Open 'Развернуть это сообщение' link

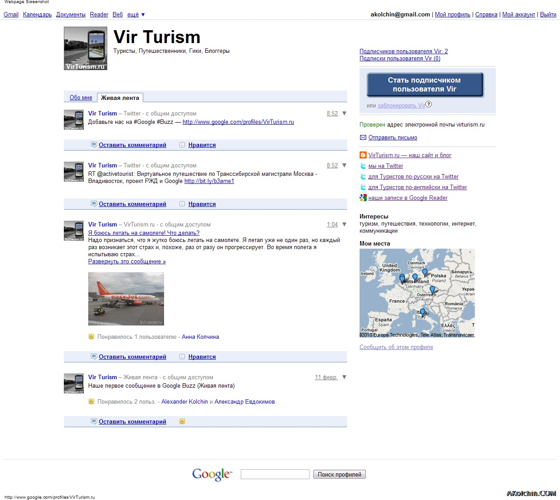click(127, 261)
